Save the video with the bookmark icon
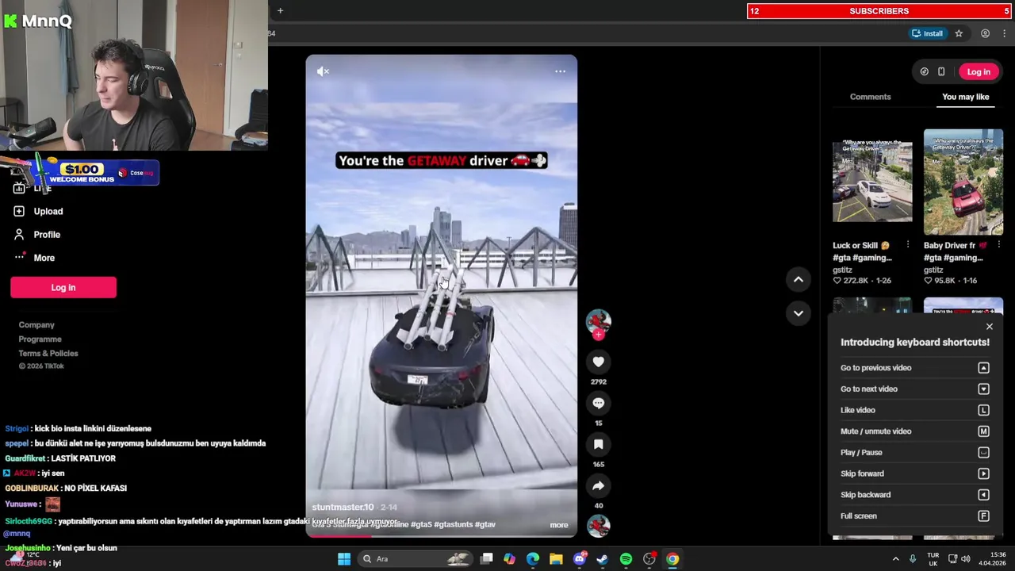This screenshot has height=571, width=1015. click(x=599, y=444)
